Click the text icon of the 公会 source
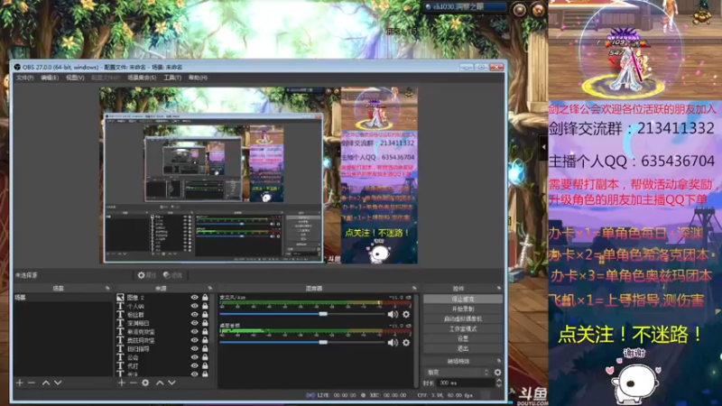The height and width of the screenshot is (406, 722). click(120, 357)
